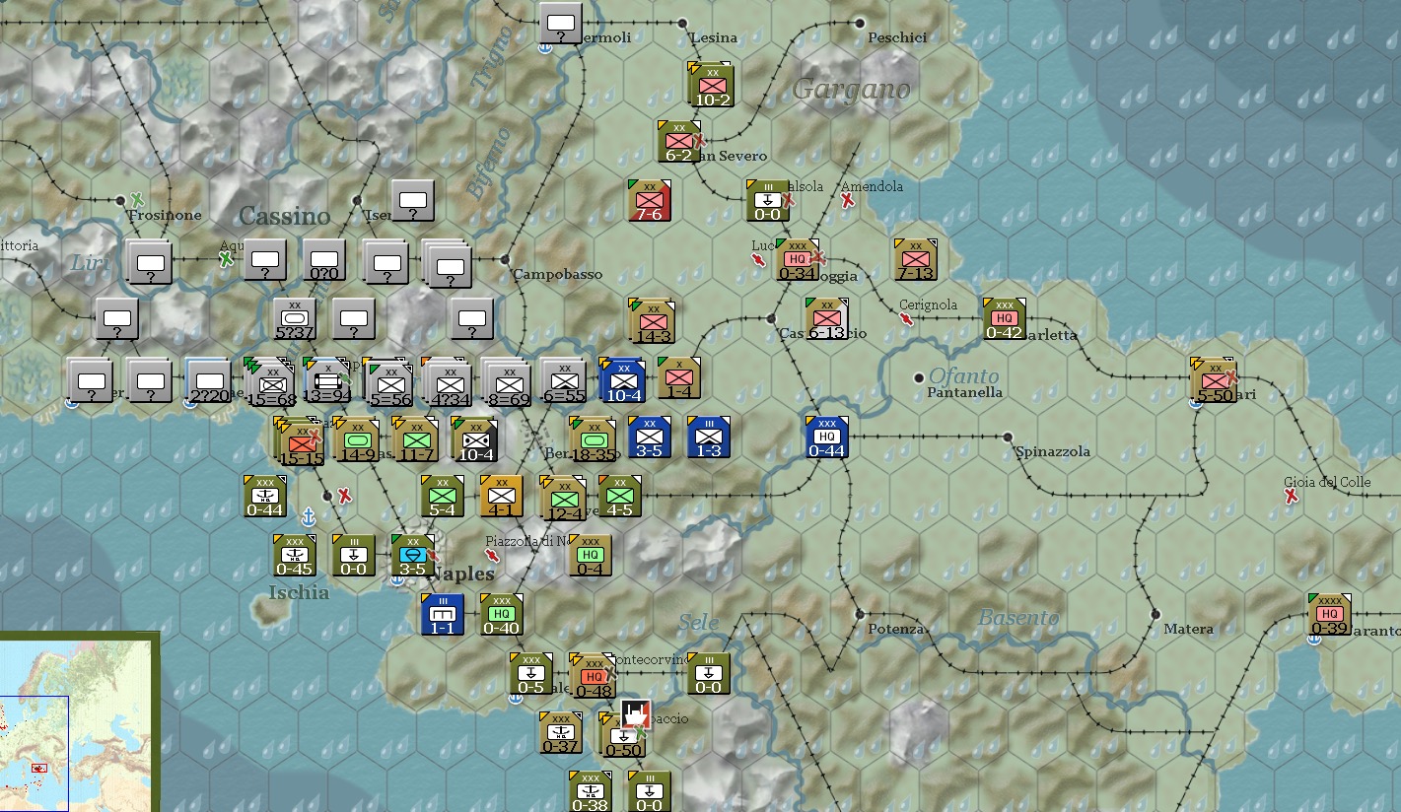Click the Potenza town label
The height and width of the screenshot is (812, 1401).
(x=896, y=629)
